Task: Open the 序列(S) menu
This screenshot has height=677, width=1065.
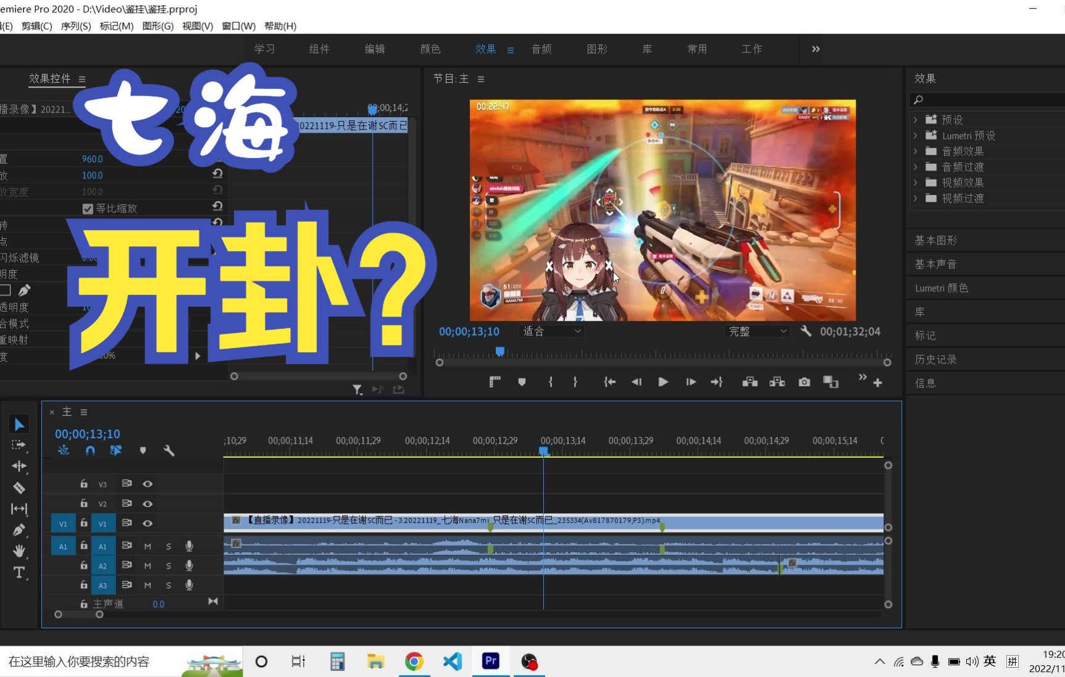Action: [x=75, y=26]
